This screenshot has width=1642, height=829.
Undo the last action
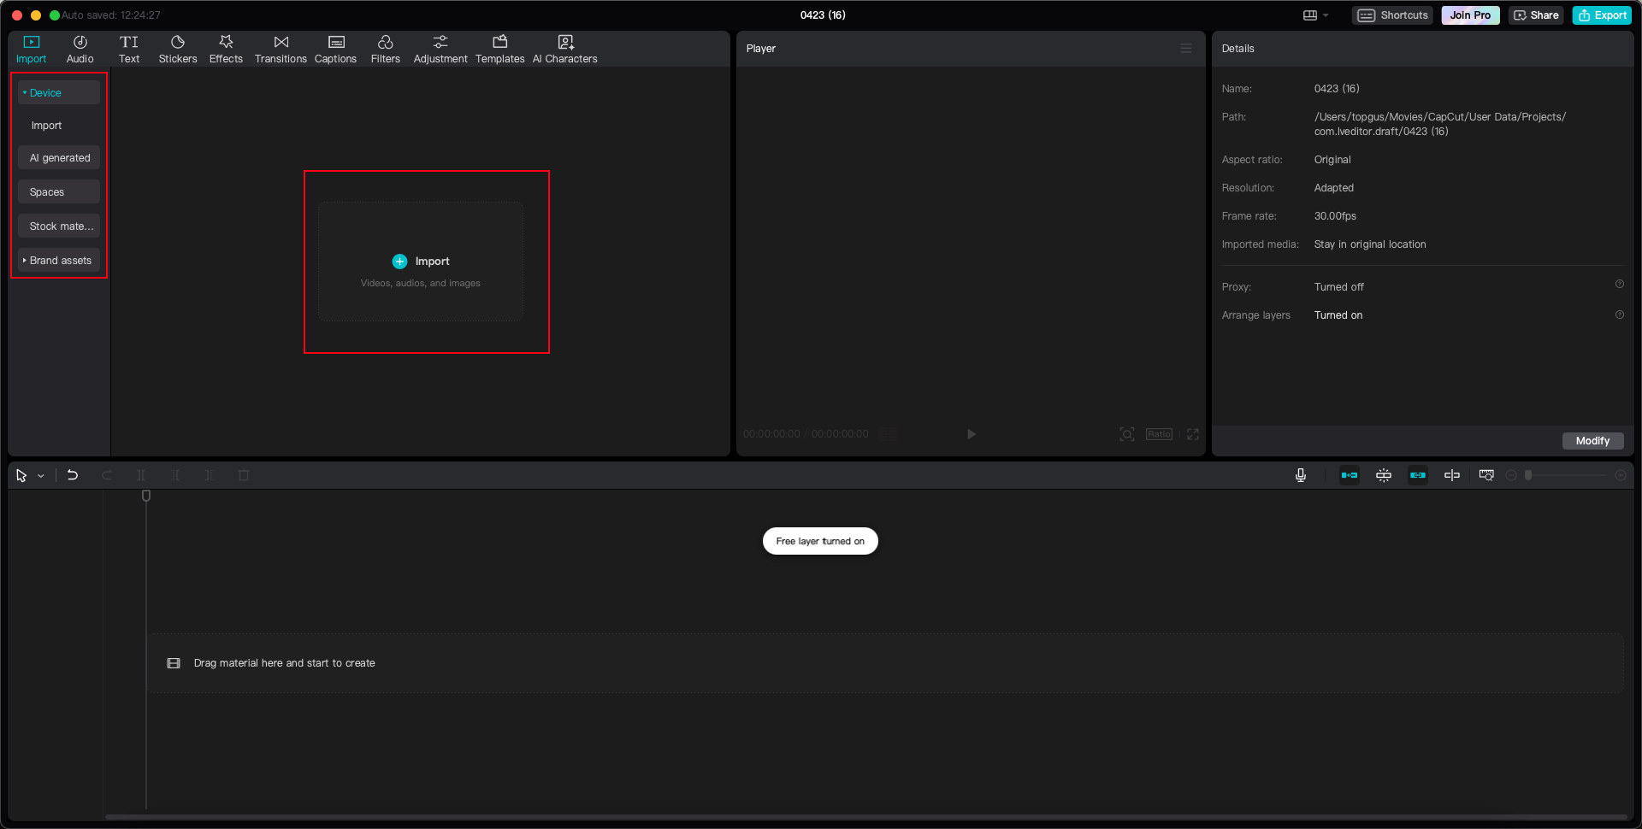pyautogui.click(x=73, y=475)
